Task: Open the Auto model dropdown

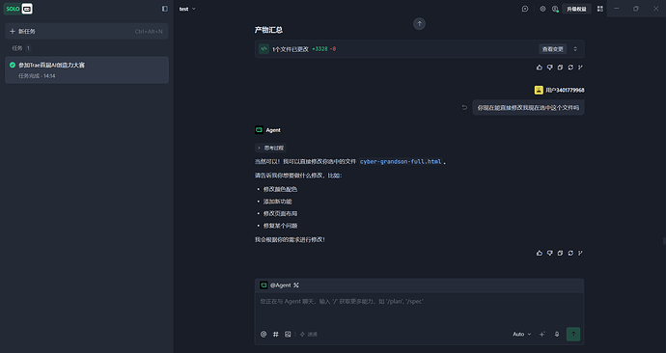Action: pyautogui.click(x=521, y=335)
